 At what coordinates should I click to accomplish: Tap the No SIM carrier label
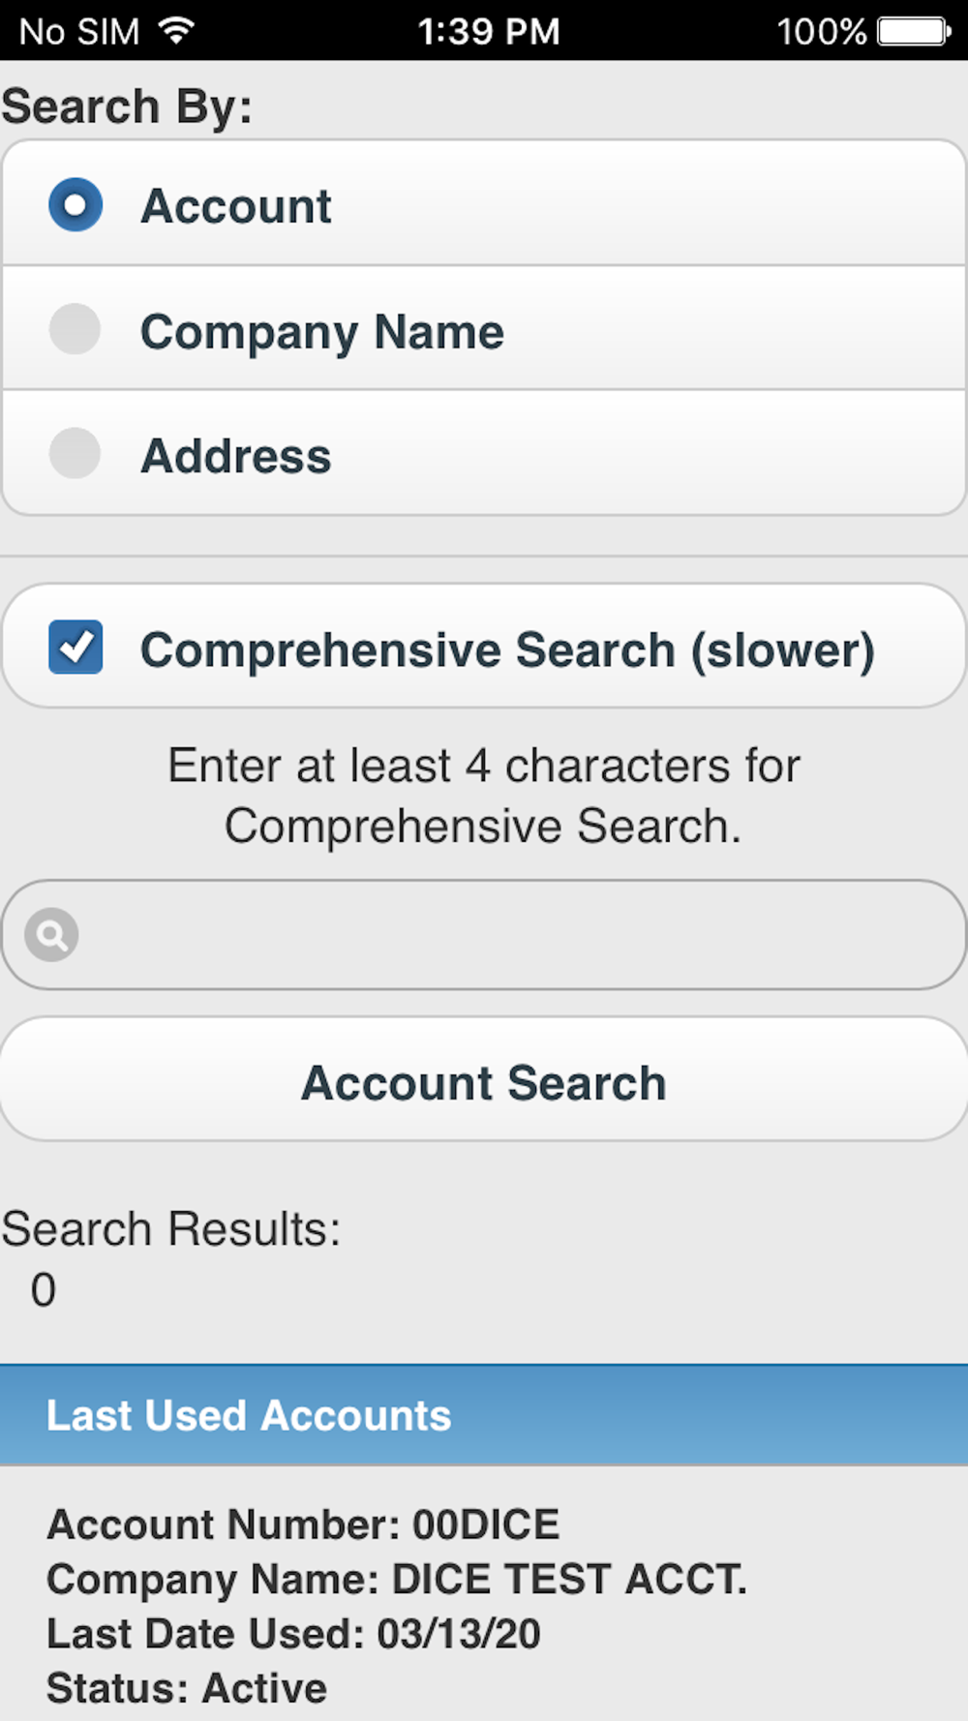[79, 31]
